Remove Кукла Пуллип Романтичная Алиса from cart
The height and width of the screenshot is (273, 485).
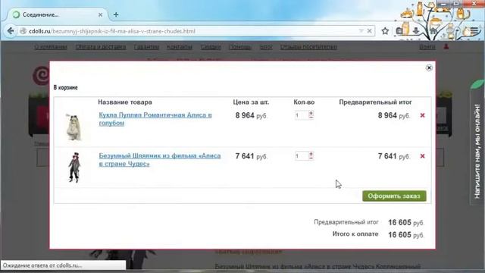coord(423,115)
